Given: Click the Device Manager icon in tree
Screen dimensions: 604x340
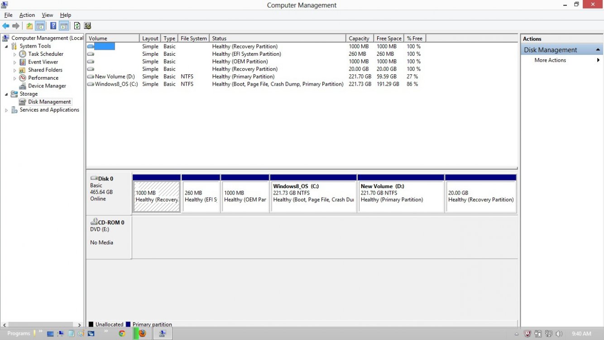Looking at the screenshot, I should [23, 86].
